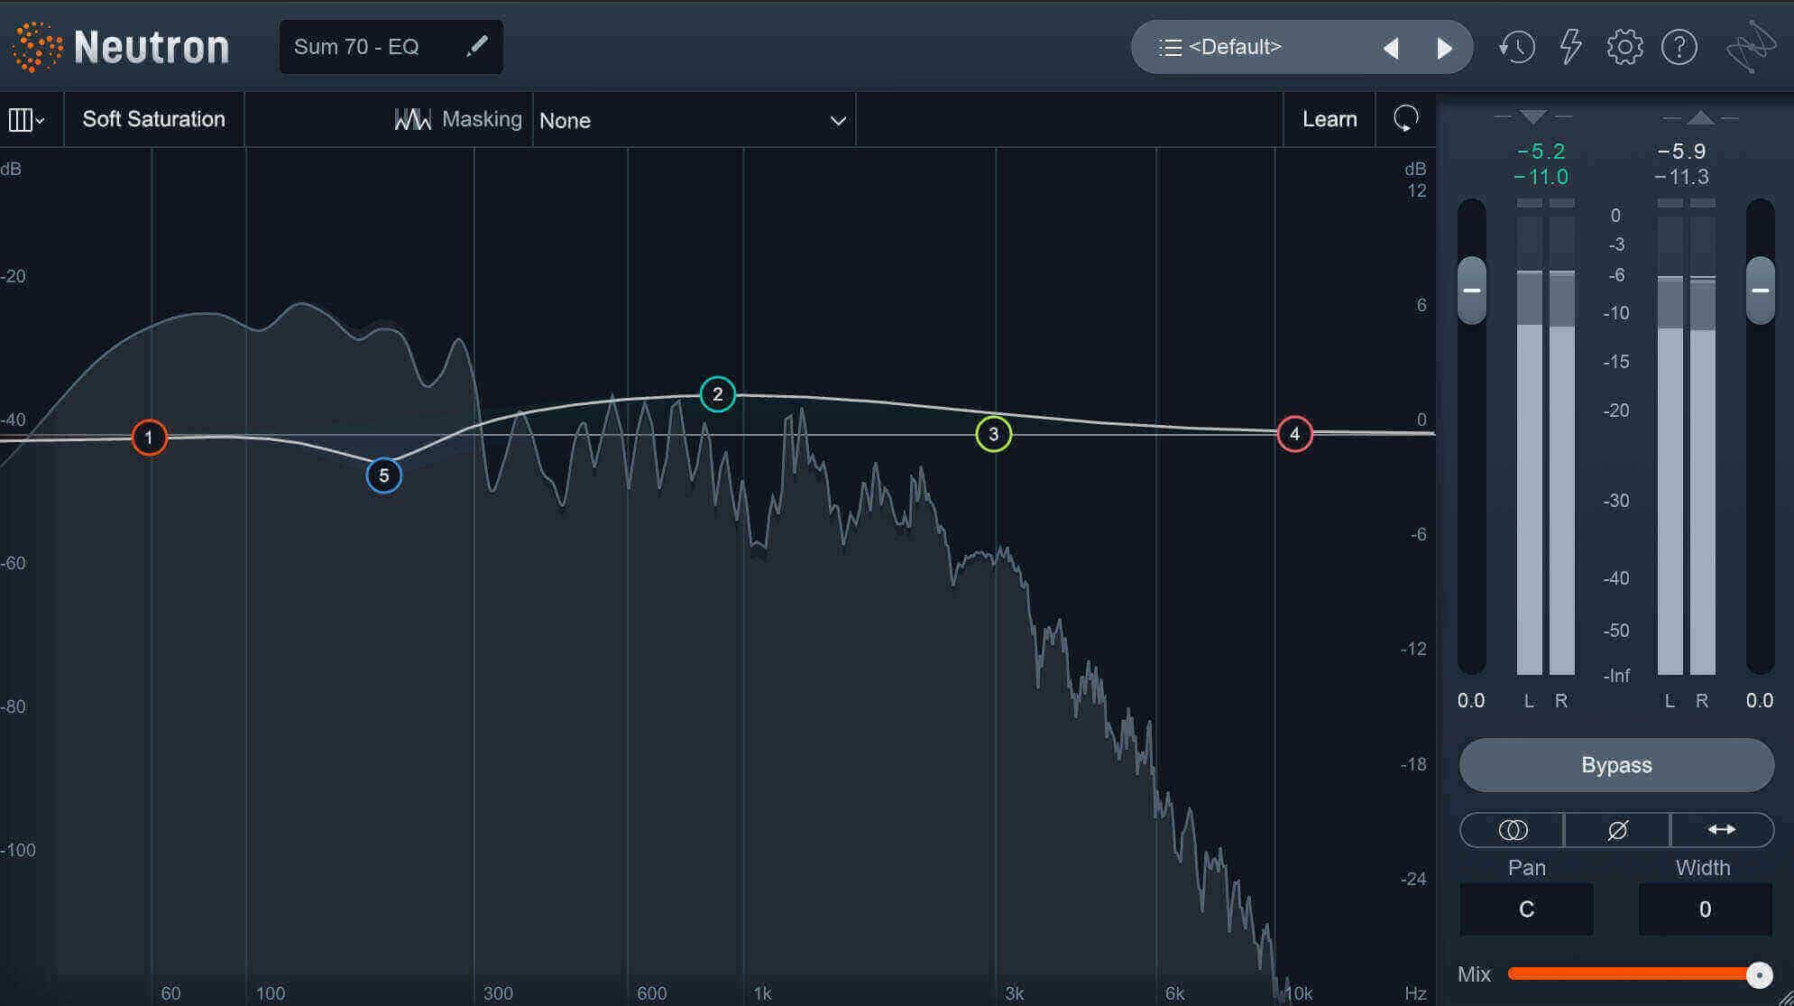1794x1006 pixels.
Task: Click the input gain value 0.0
Action: click(1471, 701)
